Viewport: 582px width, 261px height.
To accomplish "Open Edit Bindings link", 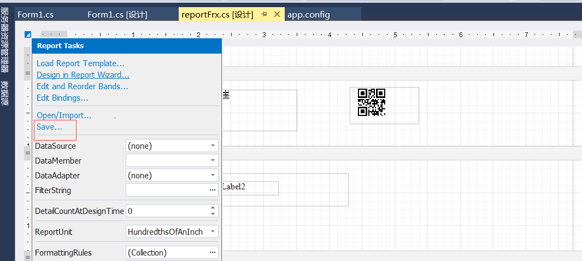I will point(62,98).
